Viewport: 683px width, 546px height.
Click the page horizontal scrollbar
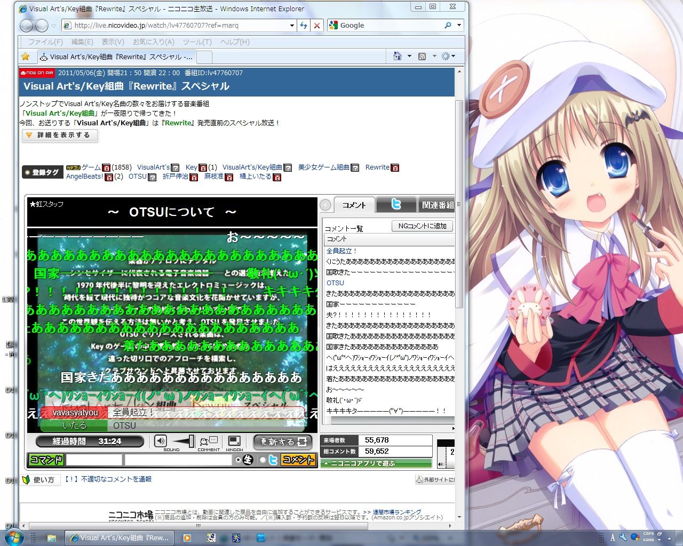198,526
